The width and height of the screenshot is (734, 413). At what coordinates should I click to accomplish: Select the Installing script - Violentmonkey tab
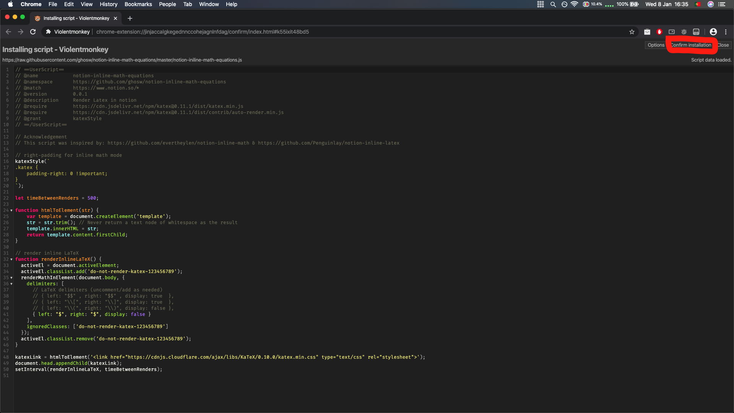(76, 18)
